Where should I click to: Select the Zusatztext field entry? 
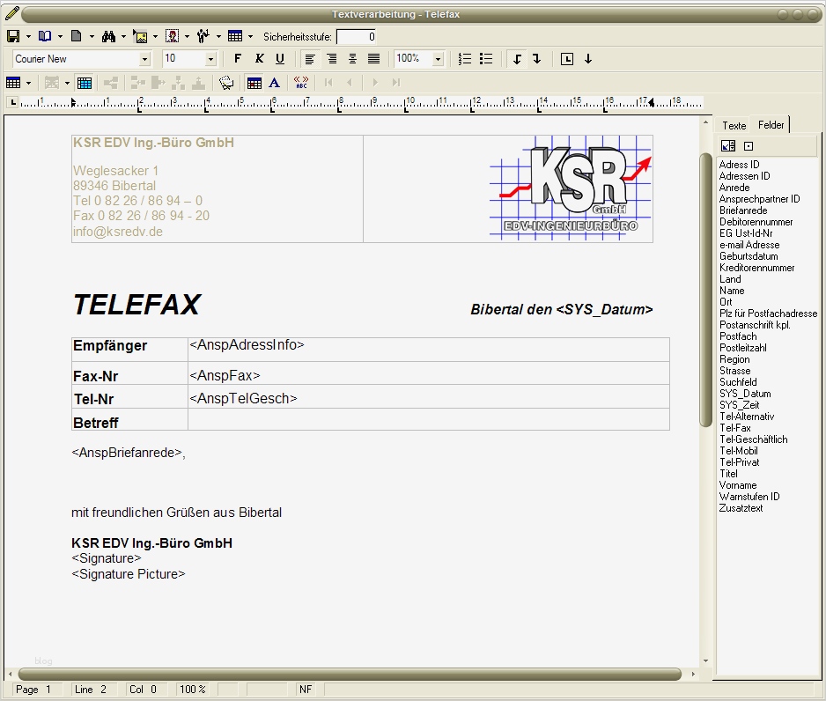741,508
